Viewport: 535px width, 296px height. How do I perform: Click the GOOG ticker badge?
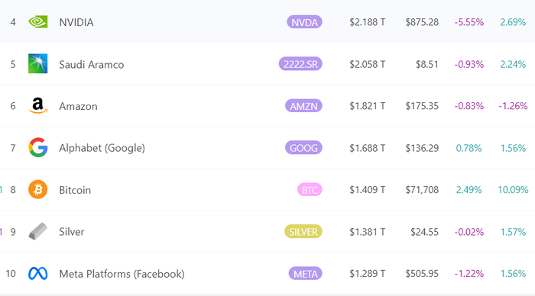pyautogui.click(x=303, y=148)
